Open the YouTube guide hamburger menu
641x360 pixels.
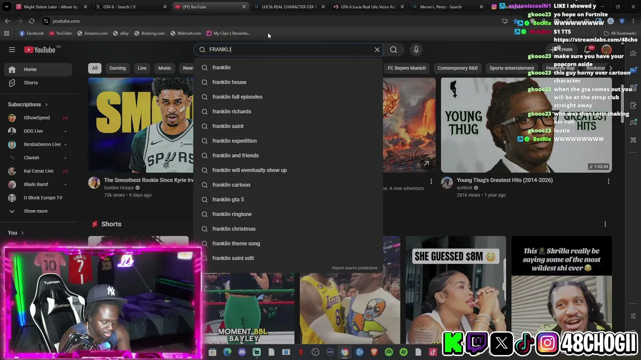(x=12, y=49)
